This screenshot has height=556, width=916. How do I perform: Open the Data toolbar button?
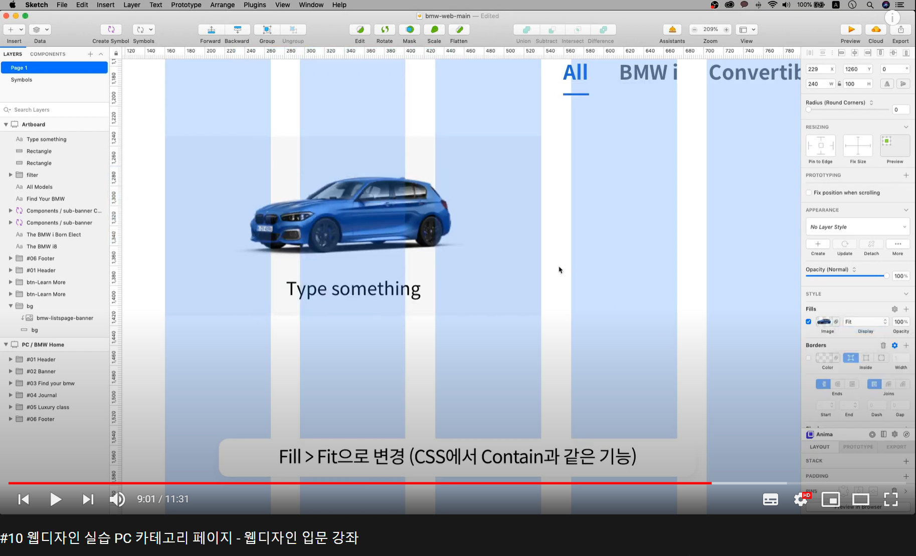(x=40, y=30)
